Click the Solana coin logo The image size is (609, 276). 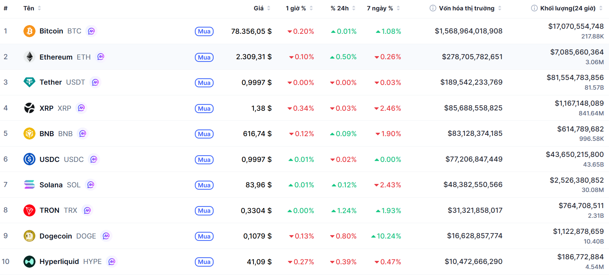coord(29,185)
